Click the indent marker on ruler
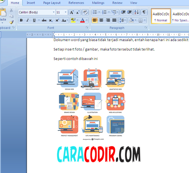Viewport: 189px width, 173px height. (53, 35)
